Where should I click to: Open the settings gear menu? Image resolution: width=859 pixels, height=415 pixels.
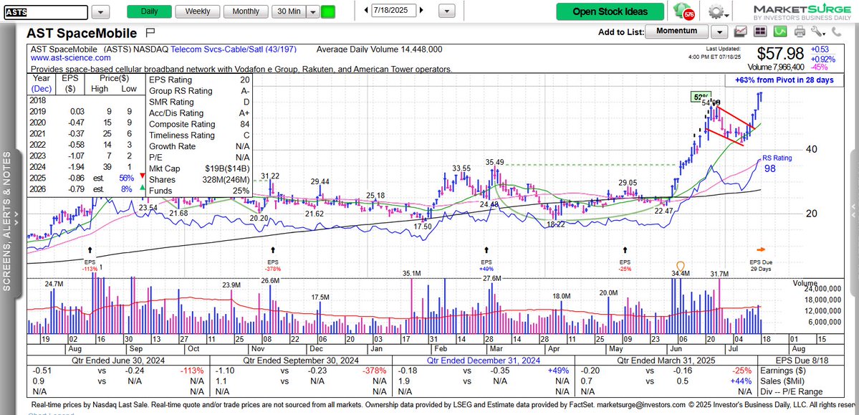pos(718,11)
